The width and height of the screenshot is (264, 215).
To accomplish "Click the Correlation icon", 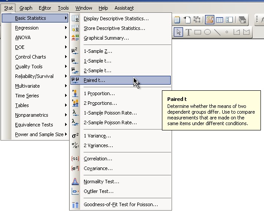I will pos(75,159).
